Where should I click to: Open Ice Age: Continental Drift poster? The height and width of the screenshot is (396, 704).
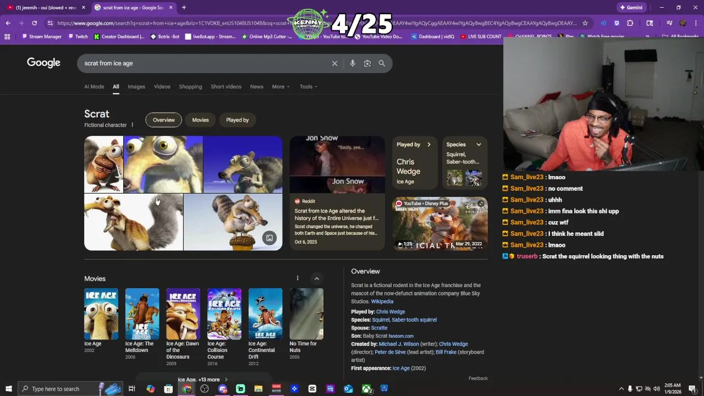click(x=265, y=314)
